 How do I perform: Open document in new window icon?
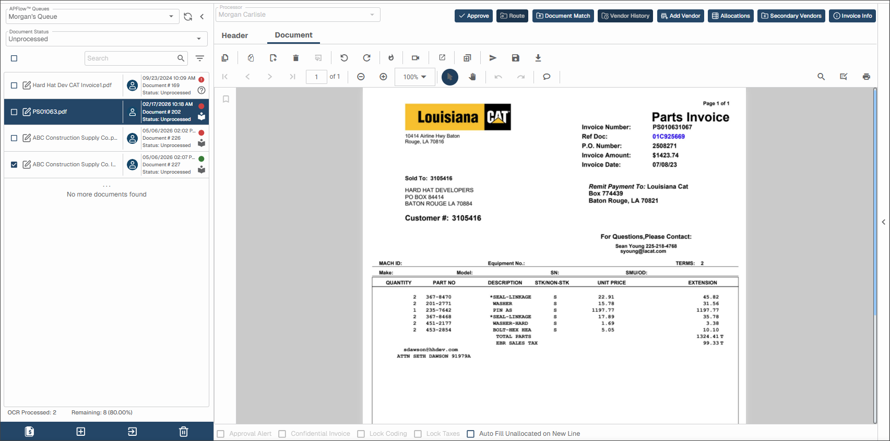coord(442,58)
